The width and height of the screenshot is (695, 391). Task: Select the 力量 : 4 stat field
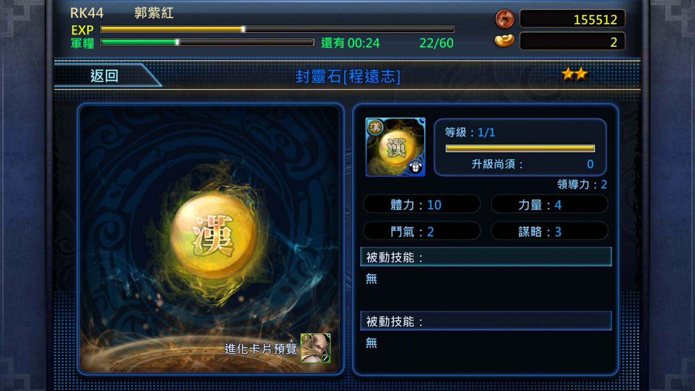click(x=549, y=205)
